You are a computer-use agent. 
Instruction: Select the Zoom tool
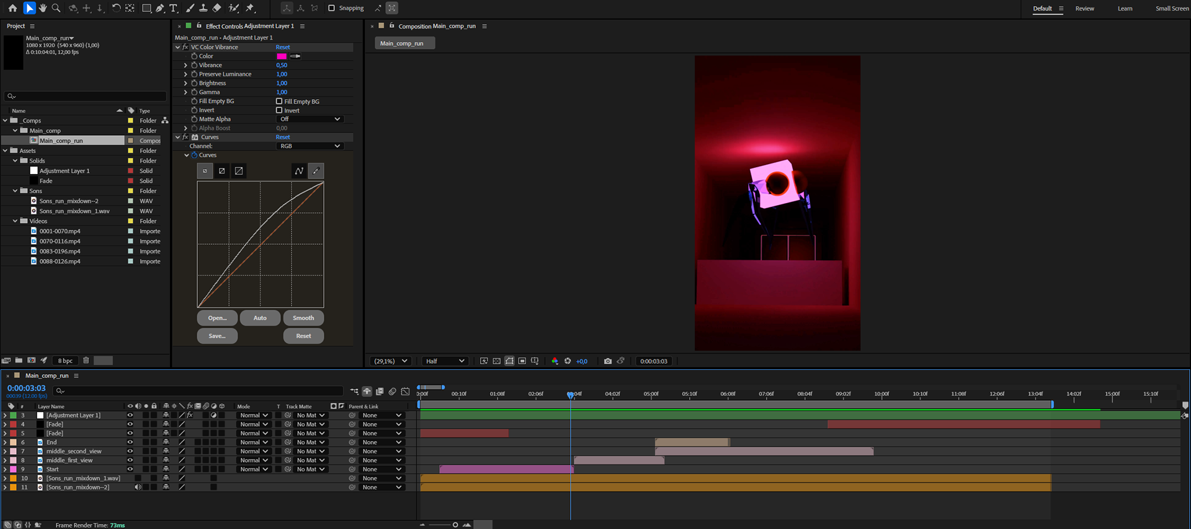(x=56, y=8)
